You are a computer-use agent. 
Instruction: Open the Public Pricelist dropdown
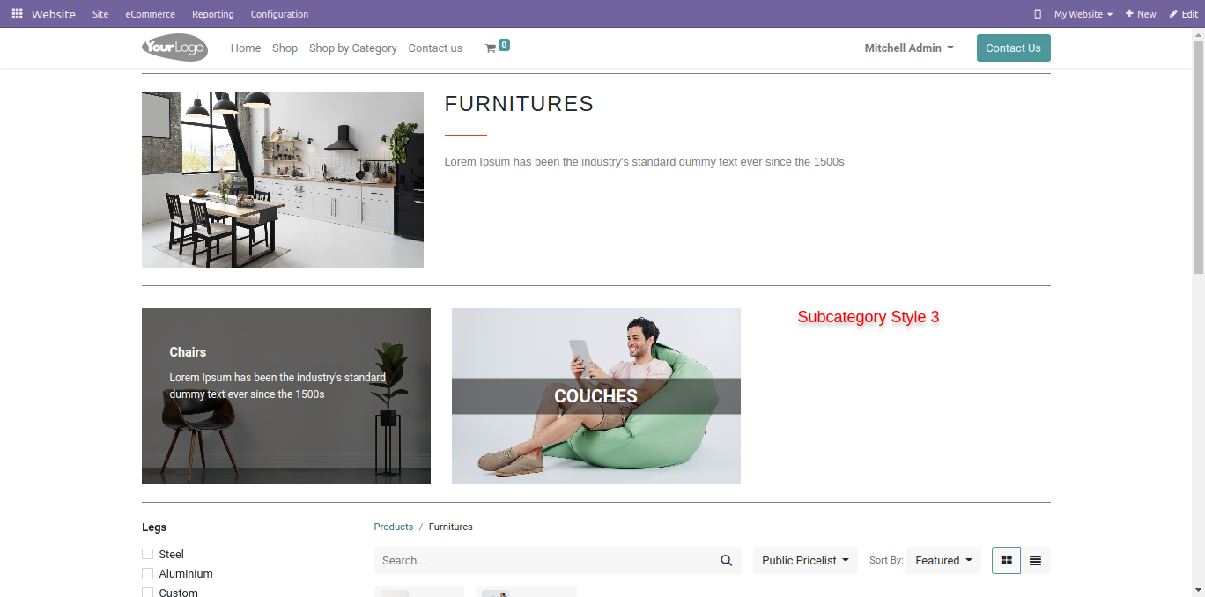805,561
